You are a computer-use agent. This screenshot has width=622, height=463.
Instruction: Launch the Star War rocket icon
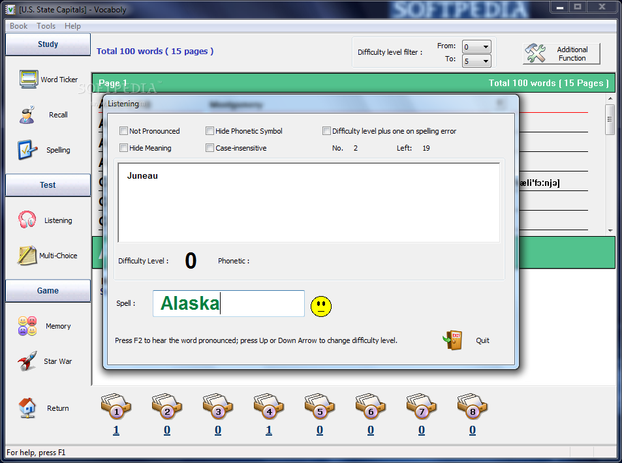[x=27, y=361]
